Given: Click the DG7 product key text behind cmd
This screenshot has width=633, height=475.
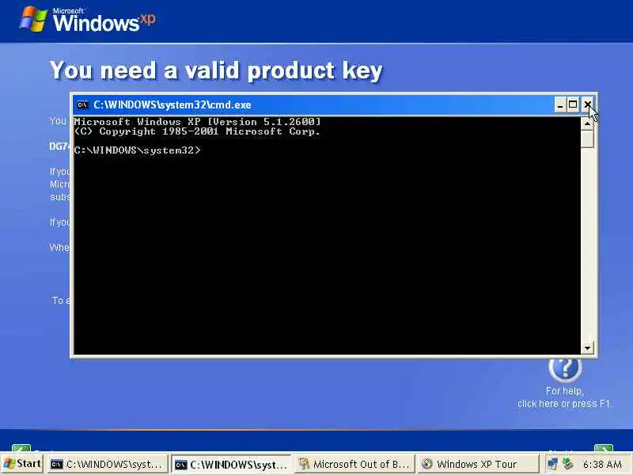Looking at the screenshot, I should tap(59, 146).
